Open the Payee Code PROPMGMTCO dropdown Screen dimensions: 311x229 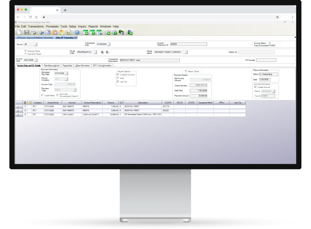coord(95,52)
